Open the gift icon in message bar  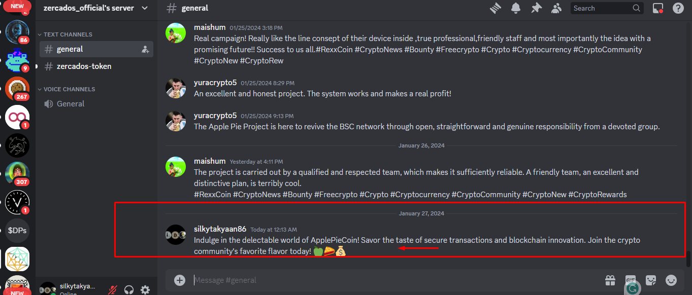(610, 280)
